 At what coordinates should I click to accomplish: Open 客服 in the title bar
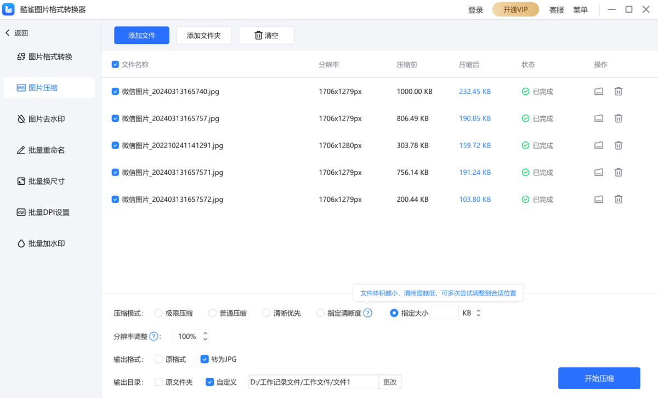click(557, 10)
